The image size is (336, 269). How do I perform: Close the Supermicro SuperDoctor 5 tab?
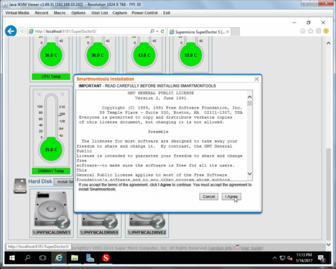[x=228, y=32]
